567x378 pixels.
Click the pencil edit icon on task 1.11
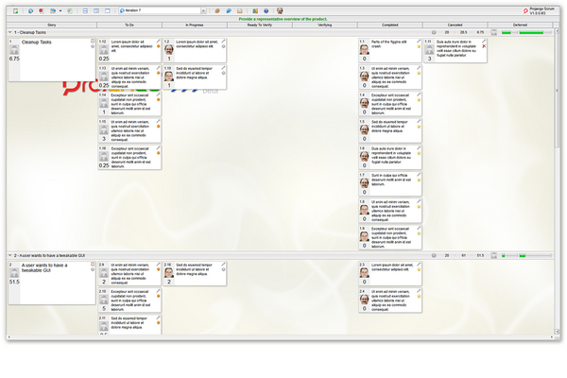pos(484,42)
